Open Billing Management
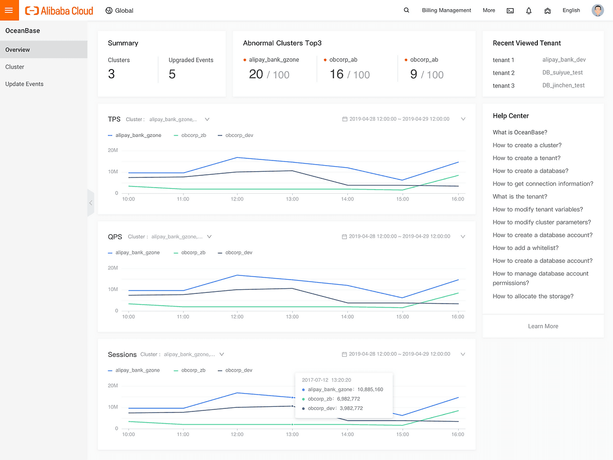This screenshot has height=460, width=613. pos(446,10)
